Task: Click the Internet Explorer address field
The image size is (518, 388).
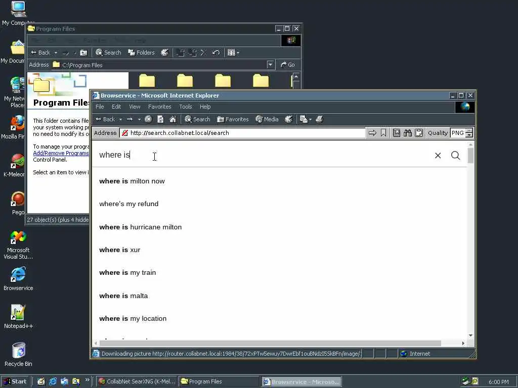Action: click(x=243, y=133)
